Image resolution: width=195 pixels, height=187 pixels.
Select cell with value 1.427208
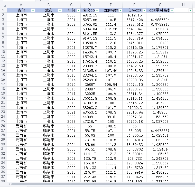(x=160, y=103)
